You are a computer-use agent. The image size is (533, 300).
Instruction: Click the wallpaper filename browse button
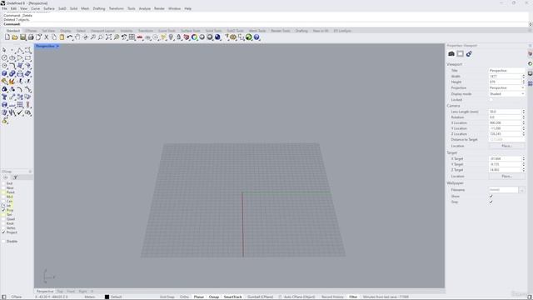click(x=522, y=190)
